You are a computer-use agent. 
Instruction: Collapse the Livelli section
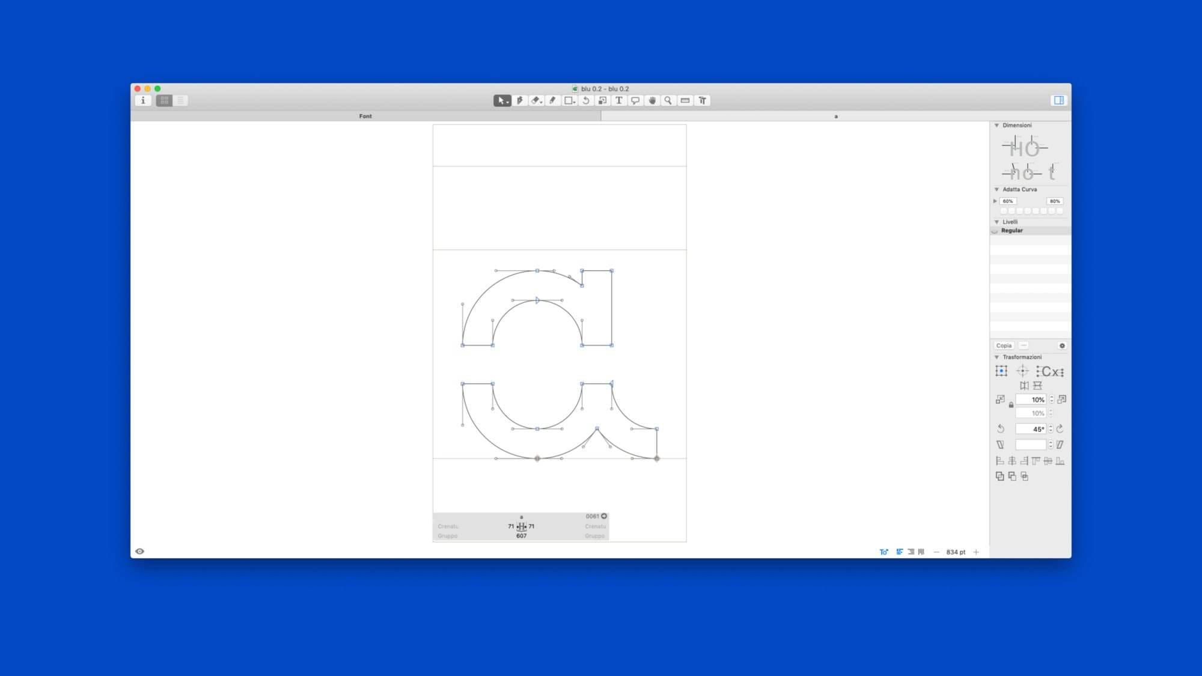pos(996,222)
